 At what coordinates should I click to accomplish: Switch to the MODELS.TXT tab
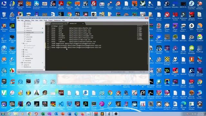[73, 24]
